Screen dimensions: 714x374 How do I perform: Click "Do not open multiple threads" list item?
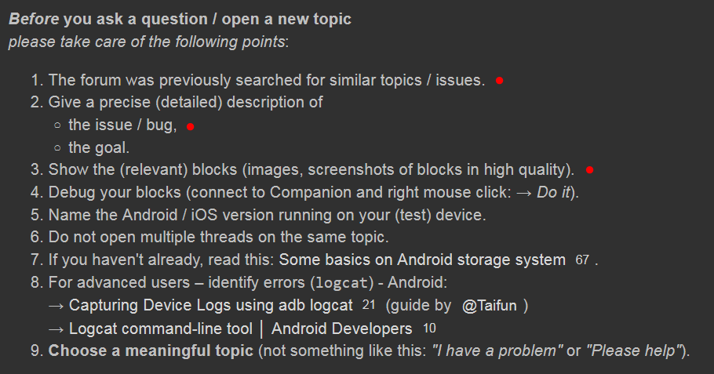[219, 237]
